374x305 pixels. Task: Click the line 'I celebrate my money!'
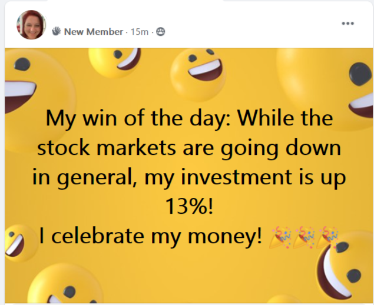pos(150,237)
